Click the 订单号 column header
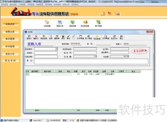 tap(121, 71)
